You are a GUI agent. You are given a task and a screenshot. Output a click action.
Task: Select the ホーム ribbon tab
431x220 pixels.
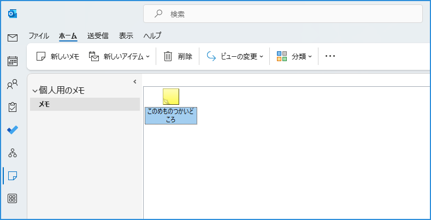pyautogui.click(x=68, y=35)
